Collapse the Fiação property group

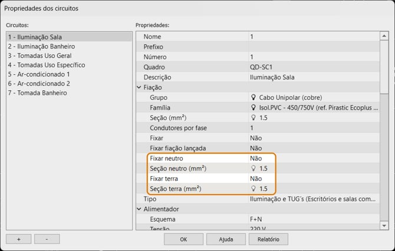point(139,87)
